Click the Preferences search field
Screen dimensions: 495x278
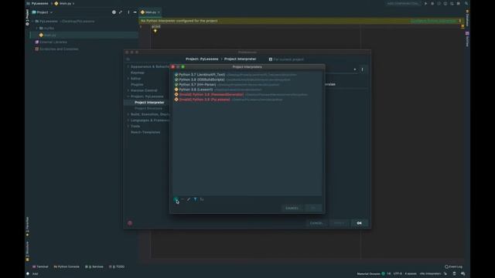point(147,59)
